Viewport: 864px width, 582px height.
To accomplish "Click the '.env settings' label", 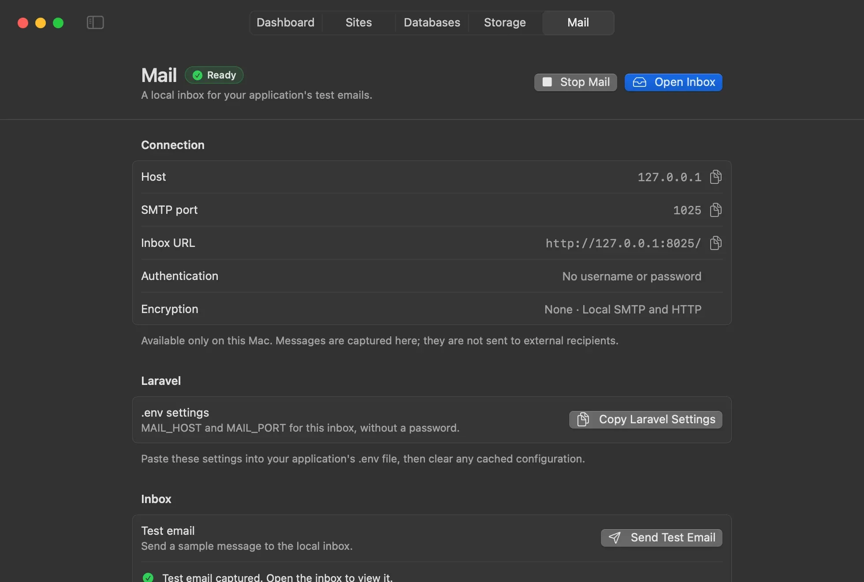I will (x=175, y=413).
